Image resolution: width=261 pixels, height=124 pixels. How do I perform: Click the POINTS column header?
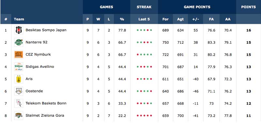click(x=249, y=7)
